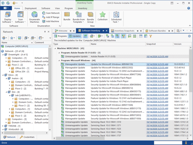Create a new Bundle
Image resolution: width=193 pixels, height=145 pixels.
(67, 16)
